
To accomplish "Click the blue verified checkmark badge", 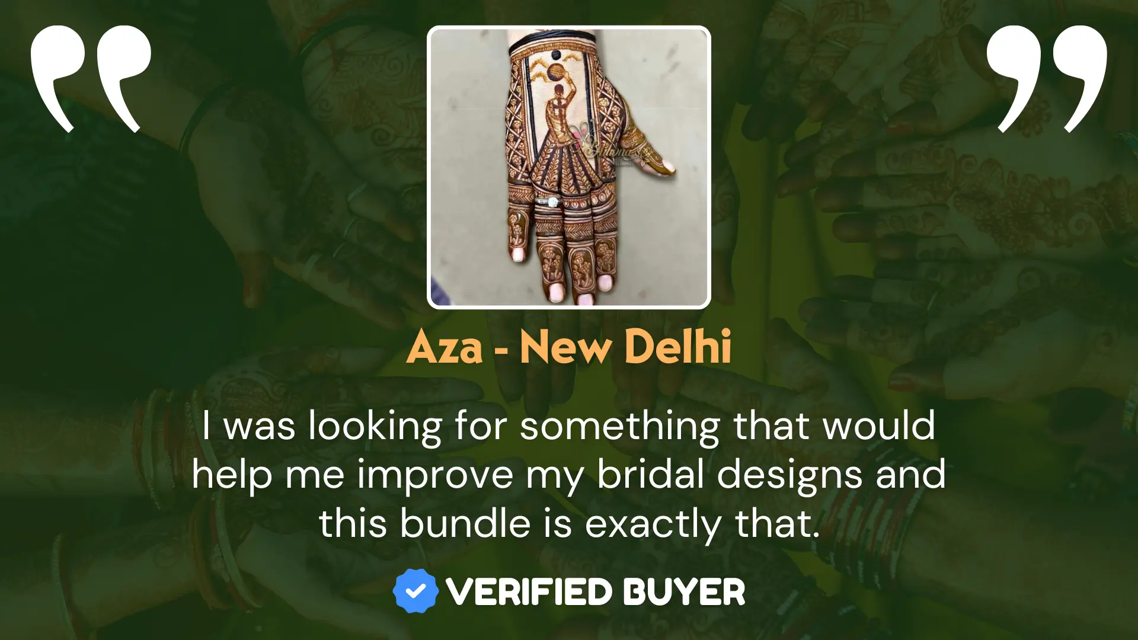I will pos(415,591).
